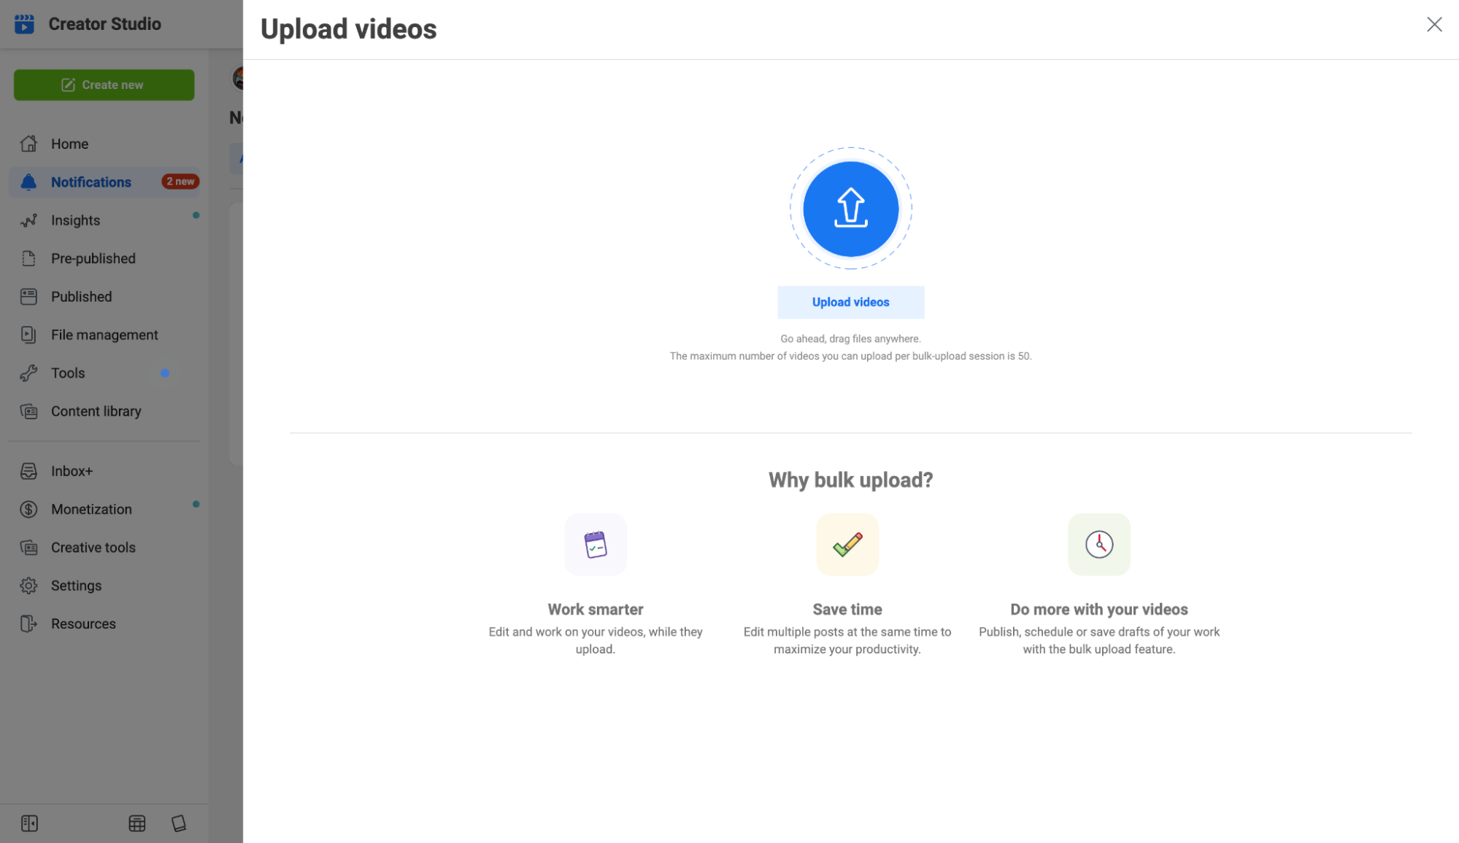The width and height of the screenshot is (1459, 843).
Task: Click the Save time checkmark icon
Action: (847, 544)
